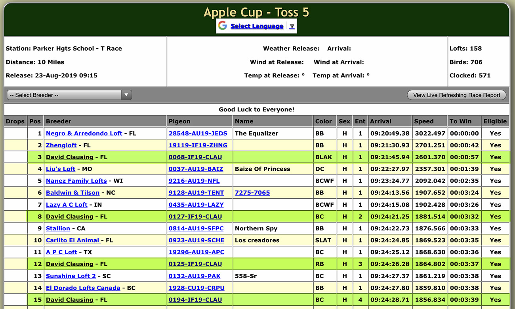Click the Zhengloft breeder link
The height and width of the screenshot is (309, 515).
pyautogui.click(x=61, y=145)
